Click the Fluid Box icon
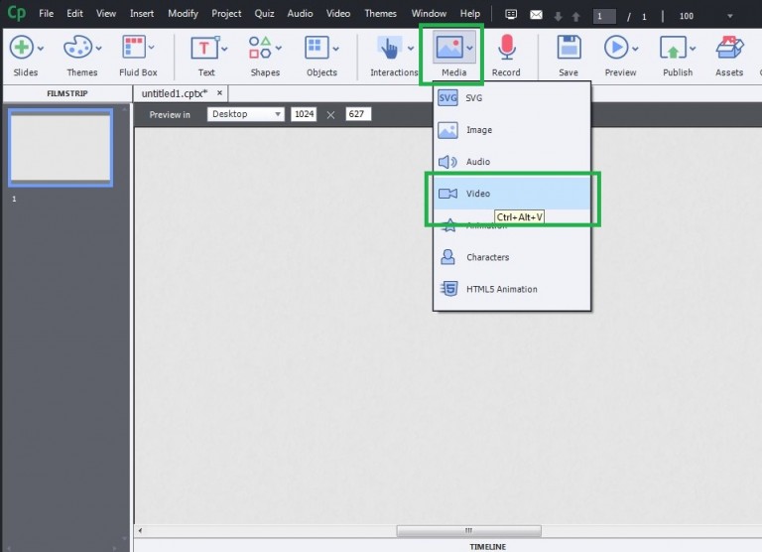Image resolution: width=762 pixels, height=552 pixels. [134, 48]
